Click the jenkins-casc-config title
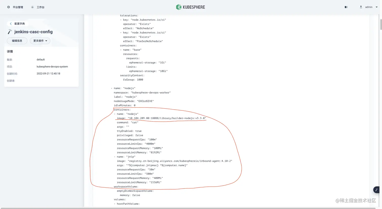The image size is (382, 209). tap(33, 32)
